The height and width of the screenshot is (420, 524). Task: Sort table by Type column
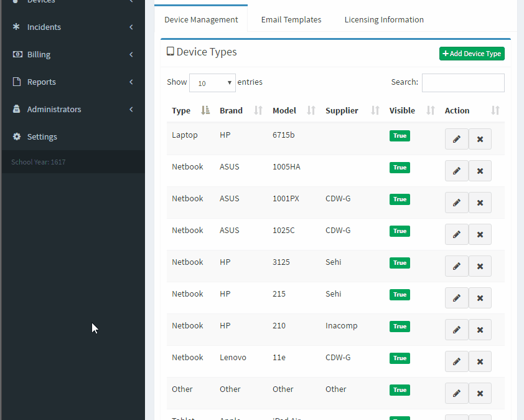click(x=190, y=110)
